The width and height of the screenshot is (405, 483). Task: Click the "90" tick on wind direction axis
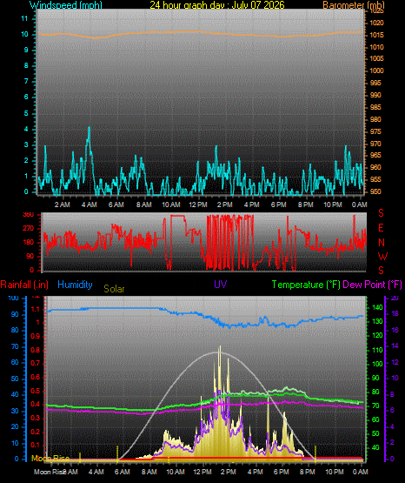pyautogui.click(x=30, y=256)
